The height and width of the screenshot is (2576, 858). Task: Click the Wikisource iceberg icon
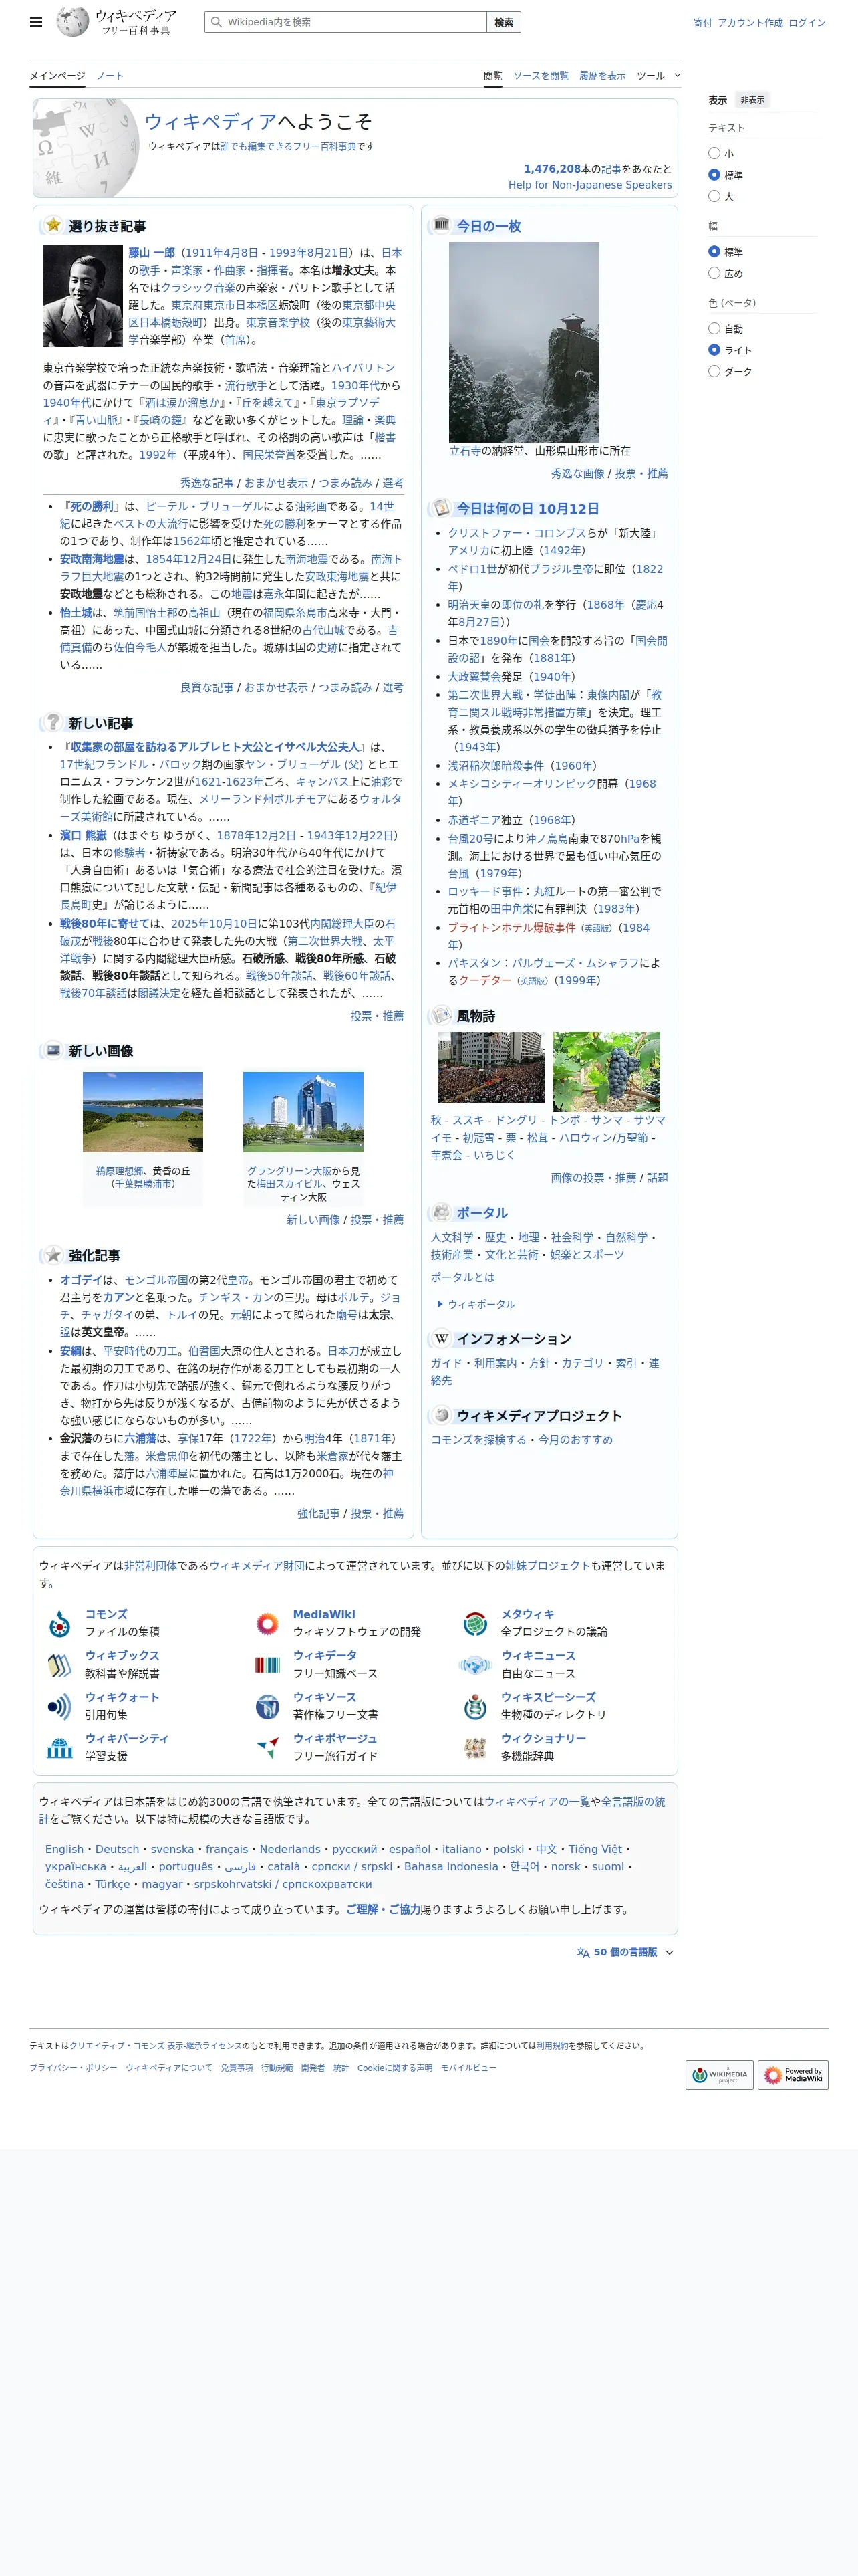coord(267,1706)
